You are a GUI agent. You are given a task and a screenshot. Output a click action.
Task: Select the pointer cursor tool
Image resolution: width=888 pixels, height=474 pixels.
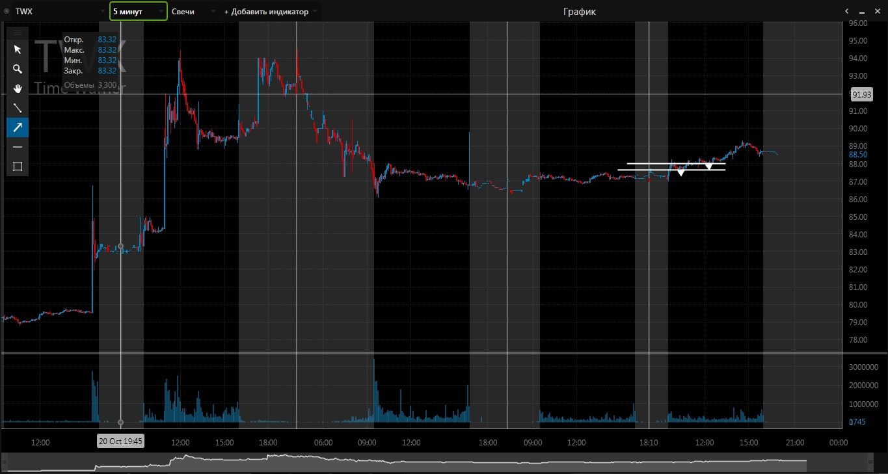tap(18, 49)
